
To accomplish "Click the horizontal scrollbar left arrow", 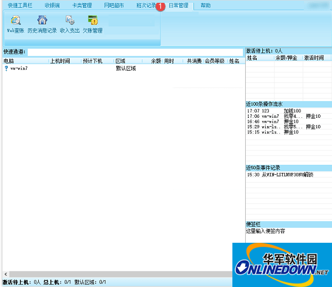I will point(6,274).
